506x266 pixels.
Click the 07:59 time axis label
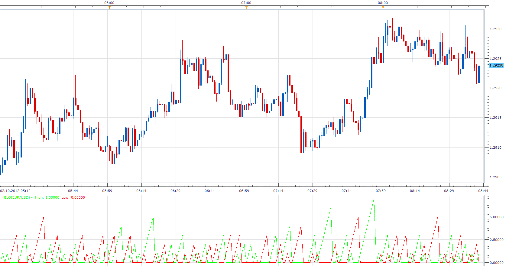pos(381,191)
